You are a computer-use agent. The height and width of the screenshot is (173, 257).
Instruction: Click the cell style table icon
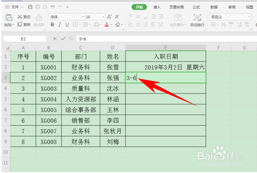86,25
